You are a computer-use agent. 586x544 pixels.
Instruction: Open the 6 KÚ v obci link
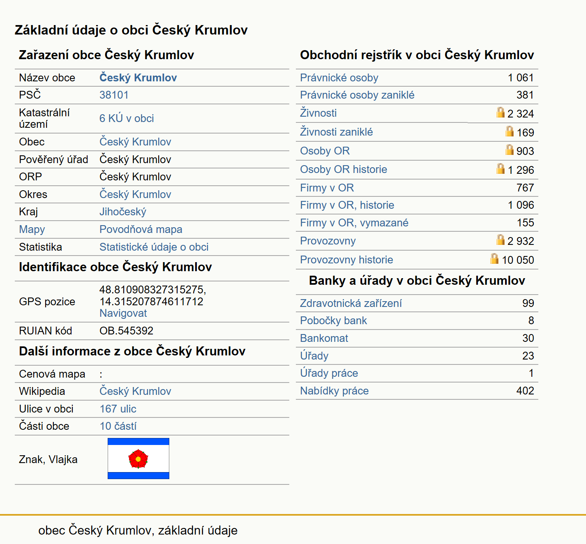[x=127, y=118]
